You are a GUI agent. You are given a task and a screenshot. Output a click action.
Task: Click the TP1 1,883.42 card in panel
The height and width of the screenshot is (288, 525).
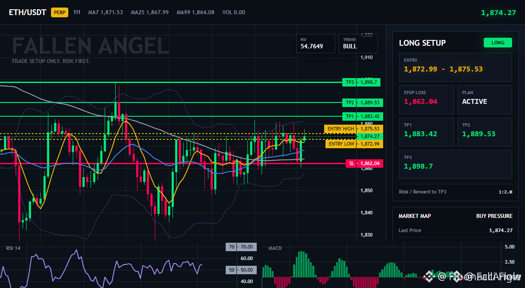pyautogui.click(x=426, y=132)
